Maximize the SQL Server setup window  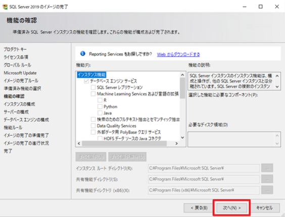click(x=260, y=7)
